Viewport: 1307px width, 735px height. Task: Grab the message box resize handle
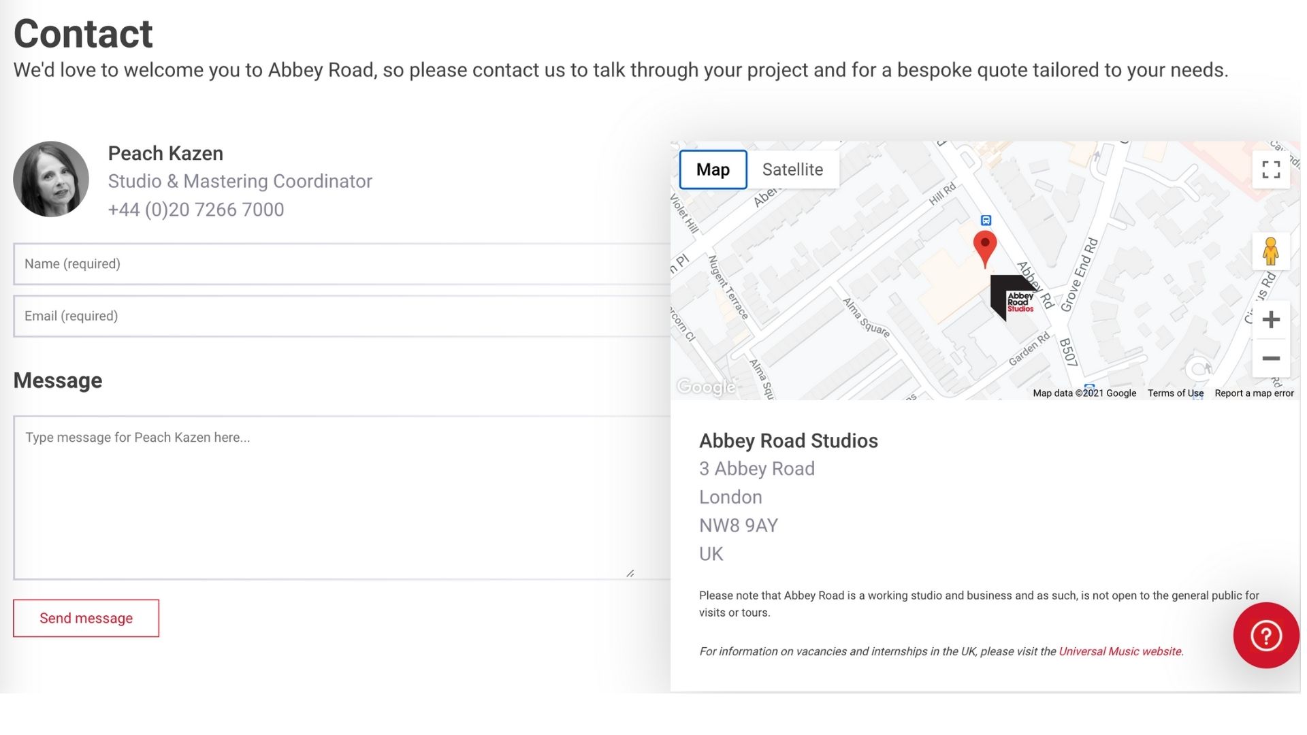[630, 574]
